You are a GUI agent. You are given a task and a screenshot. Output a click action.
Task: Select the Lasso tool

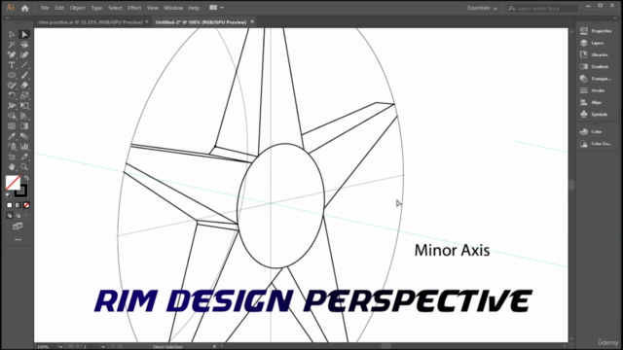coord(24,45)
